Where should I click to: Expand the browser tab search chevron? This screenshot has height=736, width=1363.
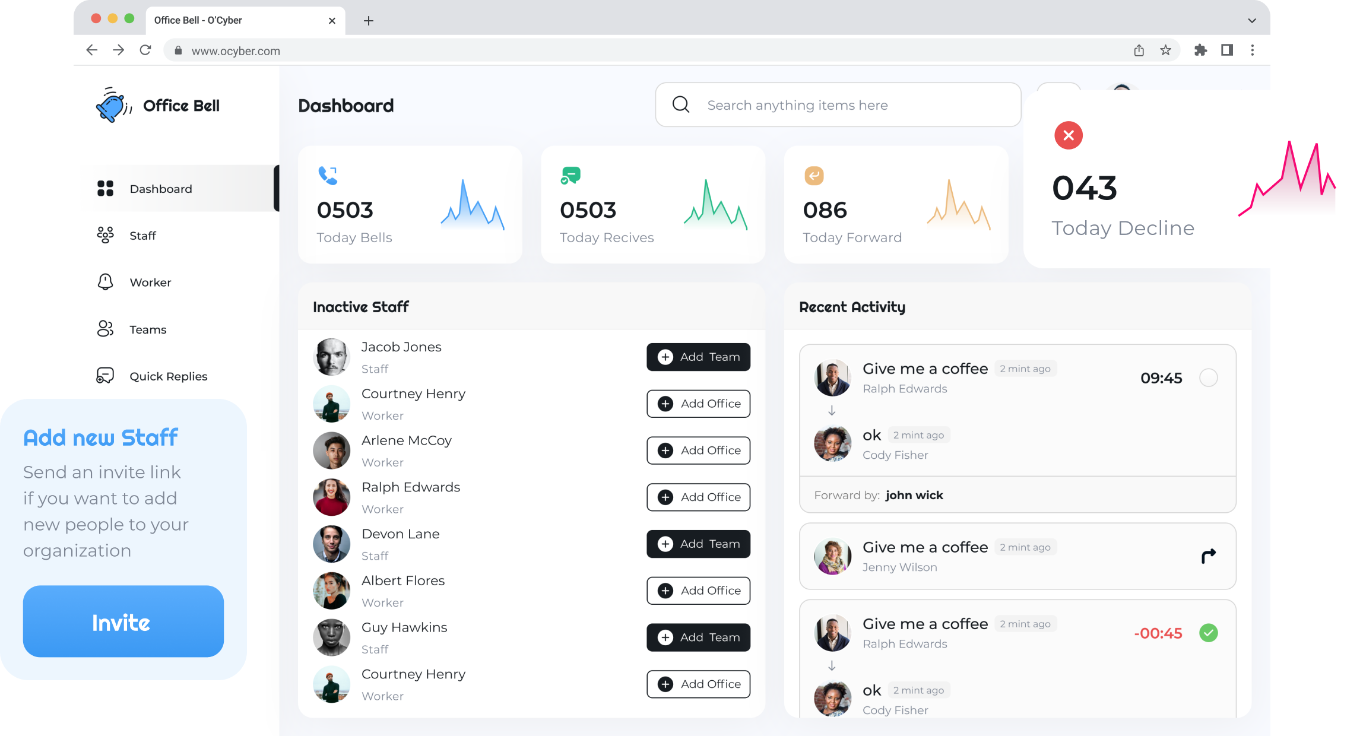tap(1251, 20)
